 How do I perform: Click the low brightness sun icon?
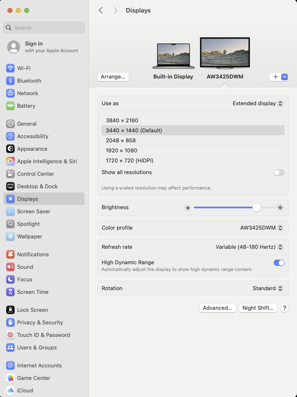click(x=187, y=208)
